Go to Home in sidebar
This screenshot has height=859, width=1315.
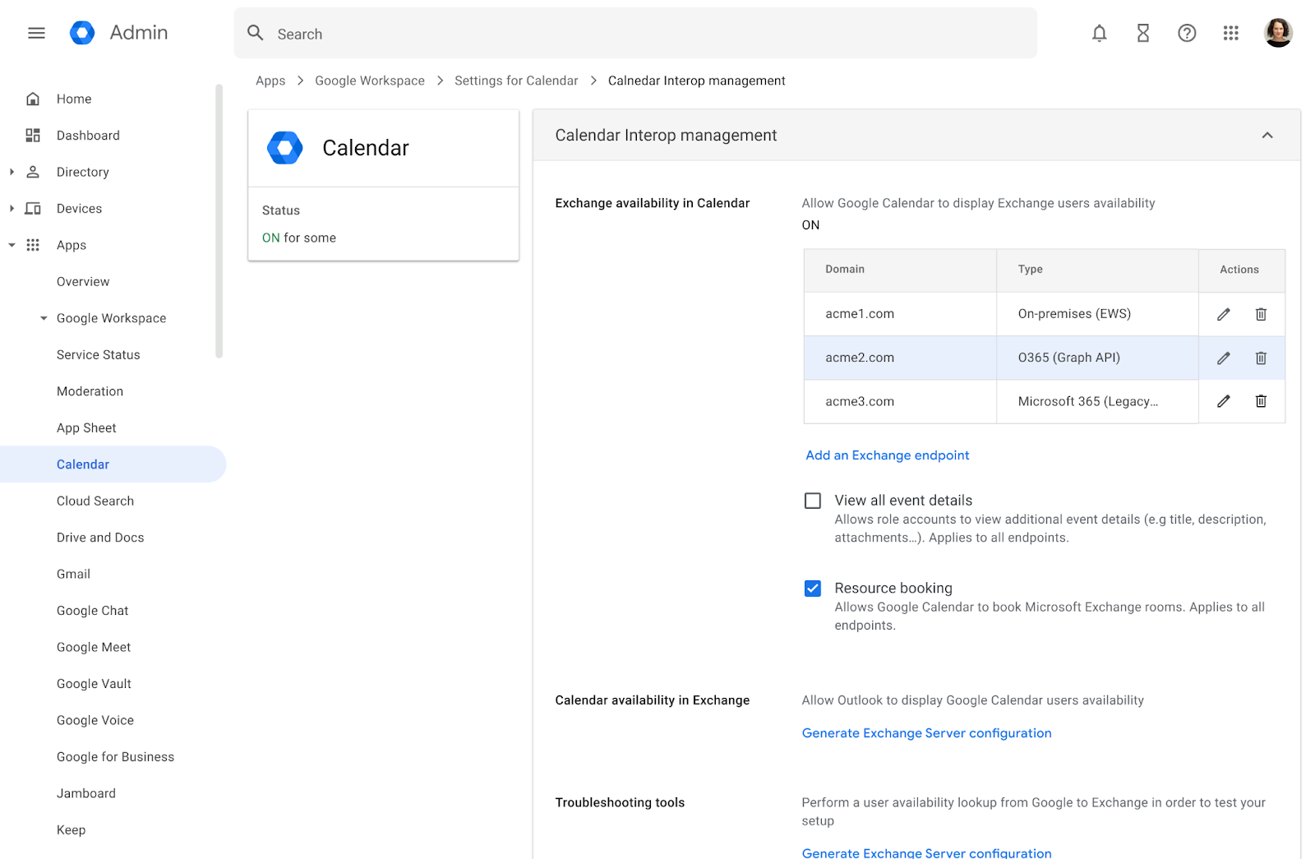tap(74, 99)
